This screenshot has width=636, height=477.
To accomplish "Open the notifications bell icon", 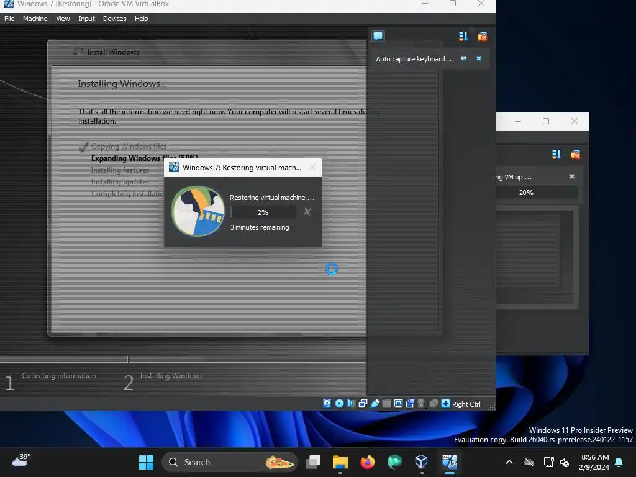I will click(619, 462).
